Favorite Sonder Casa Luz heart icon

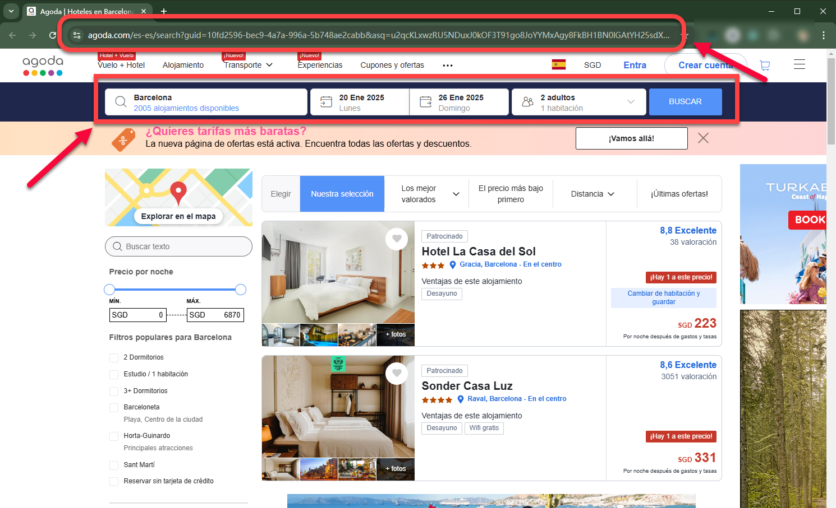tap(397, 373)
